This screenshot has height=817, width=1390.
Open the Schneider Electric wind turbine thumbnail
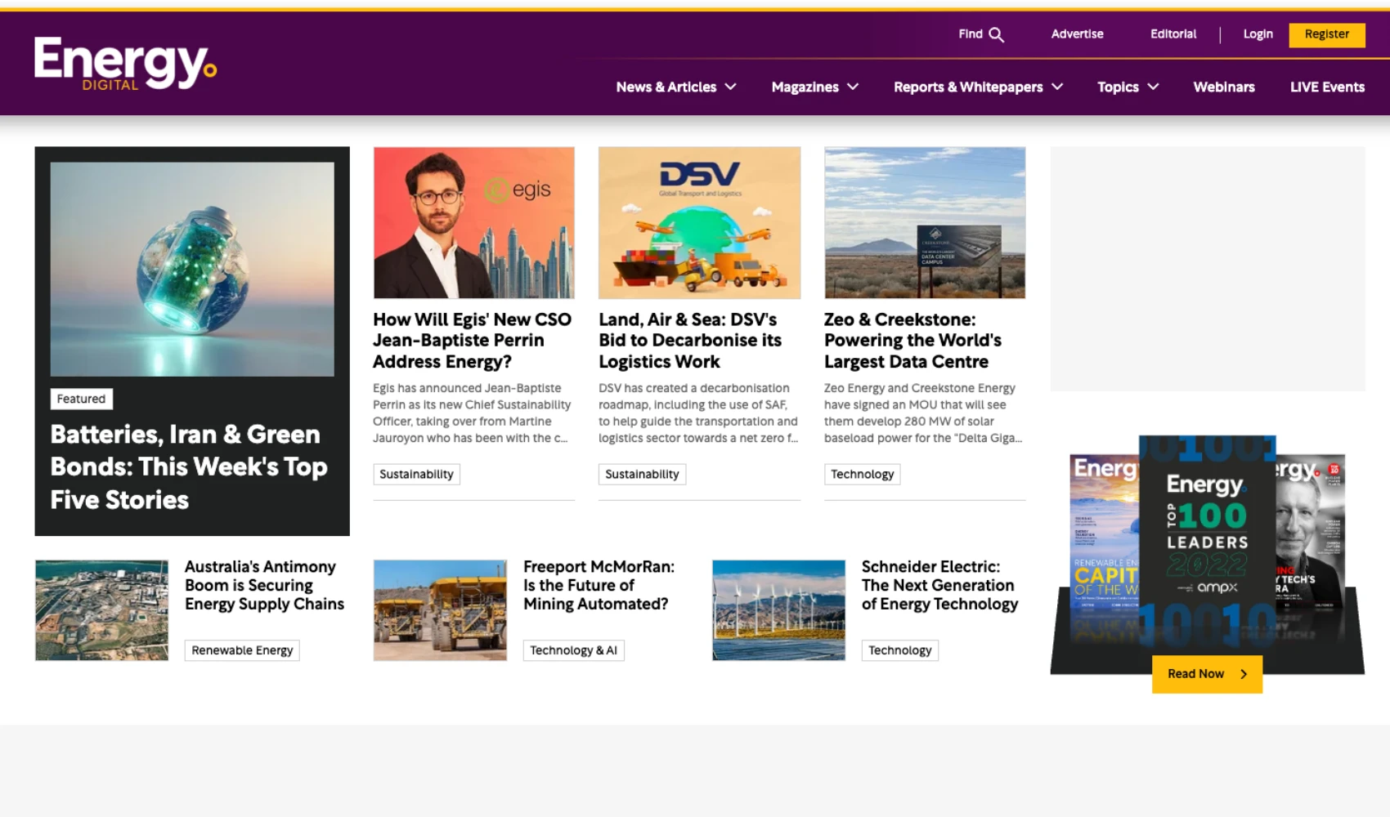(x=778, y=609)
